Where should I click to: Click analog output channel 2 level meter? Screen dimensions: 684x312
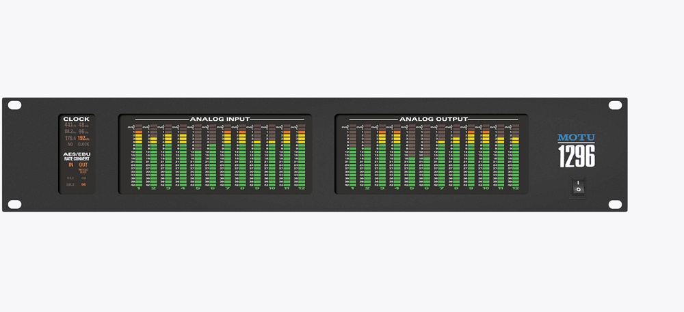(x=367, y=156)
